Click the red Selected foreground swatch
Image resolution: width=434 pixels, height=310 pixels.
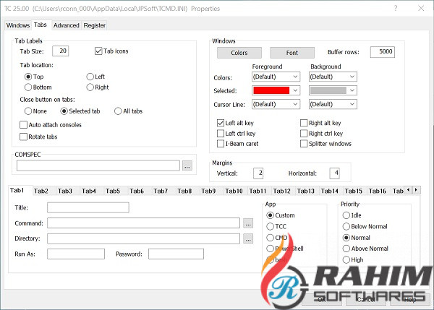pyautogui.click(x=271, y=90)
